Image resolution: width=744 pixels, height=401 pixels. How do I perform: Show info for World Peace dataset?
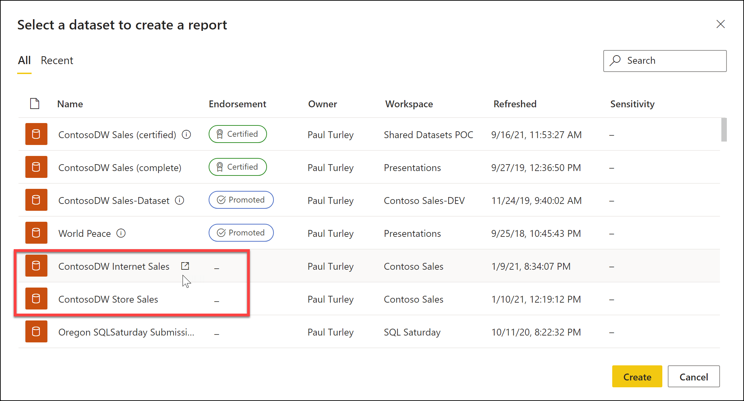click(x=121, y=233)
